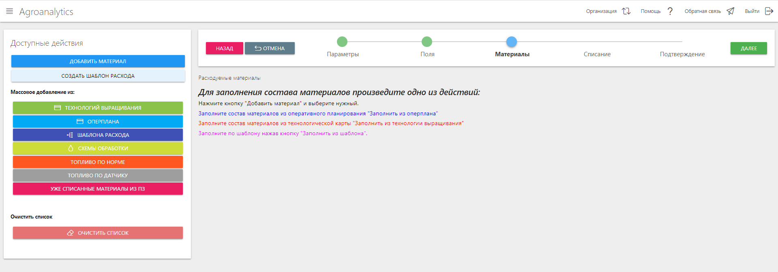Image resolution: width=778 pixels, height=272 pixels.
Task: Click the feedback paper plane icon
Action: (x=730, y=11)
